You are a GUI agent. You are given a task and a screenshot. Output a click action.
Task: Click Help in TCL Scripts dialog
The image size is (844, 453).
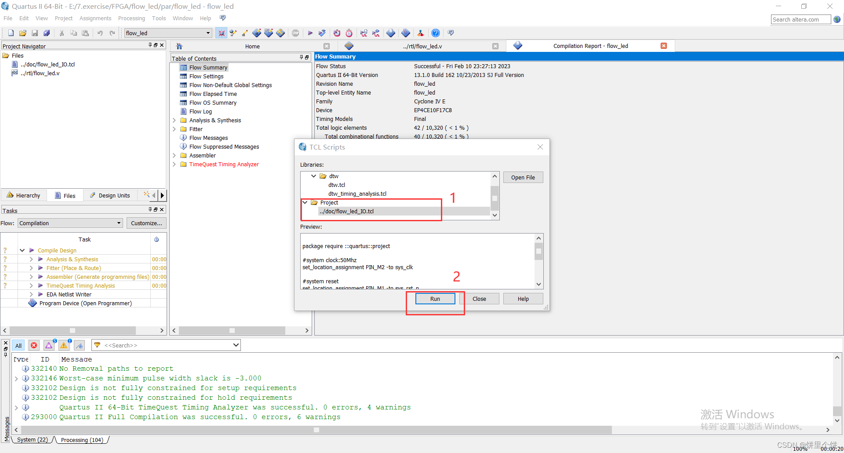(x=523, y=299)
